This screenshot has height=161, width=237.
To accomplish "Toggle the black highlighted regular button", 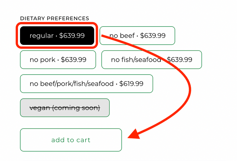I will pos(57,36).
